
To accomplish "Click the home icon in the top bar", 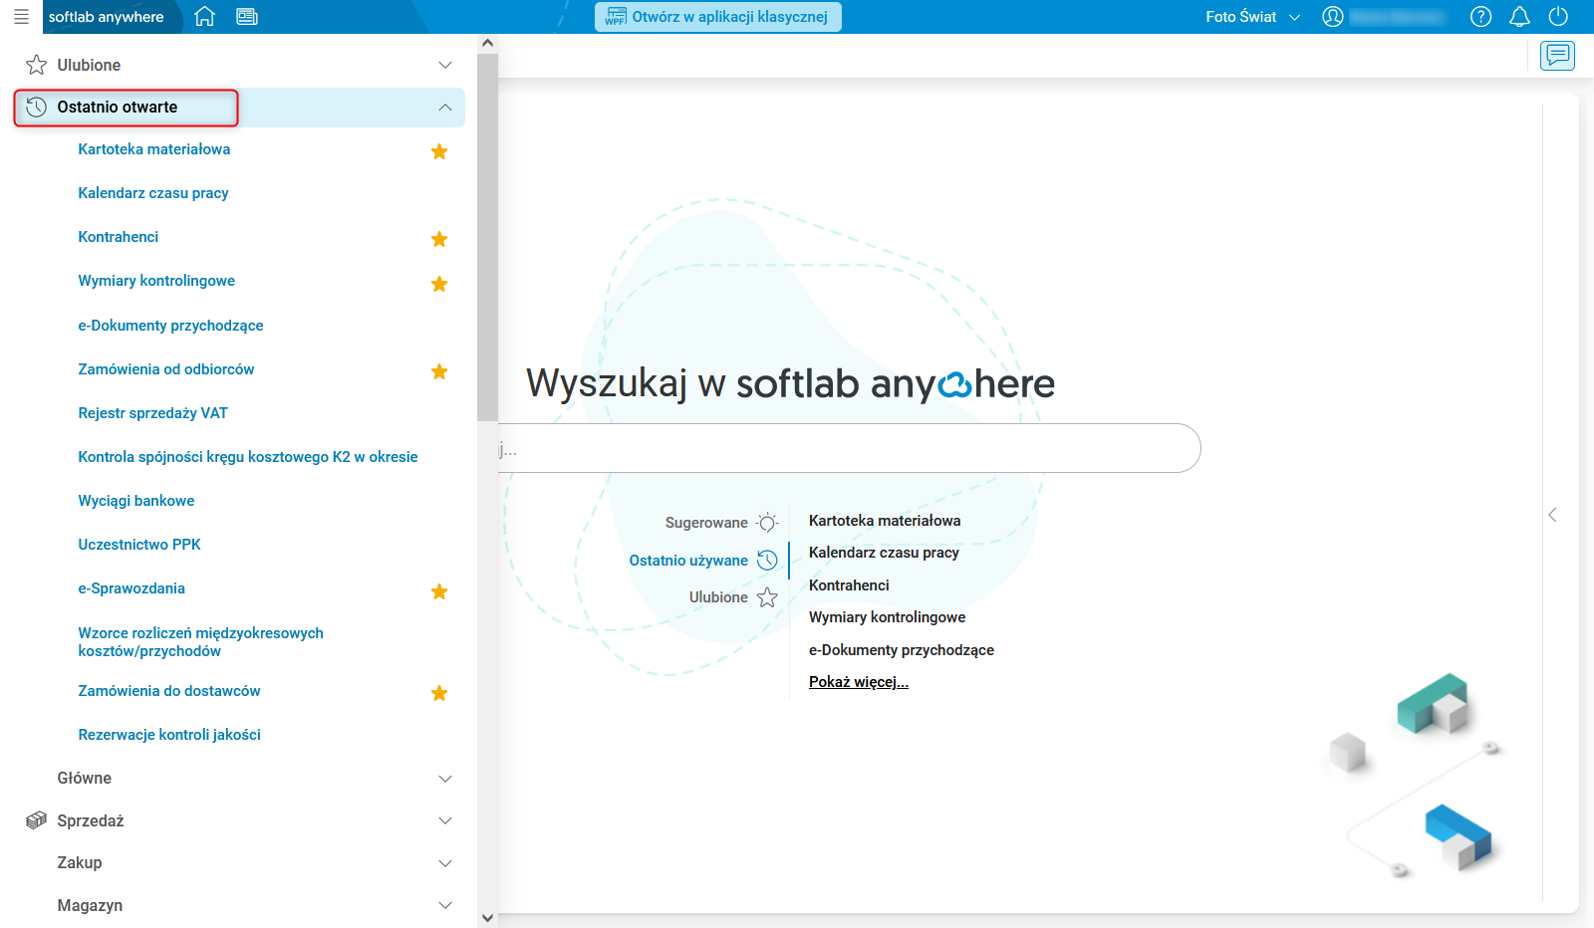I will [204, 16].
